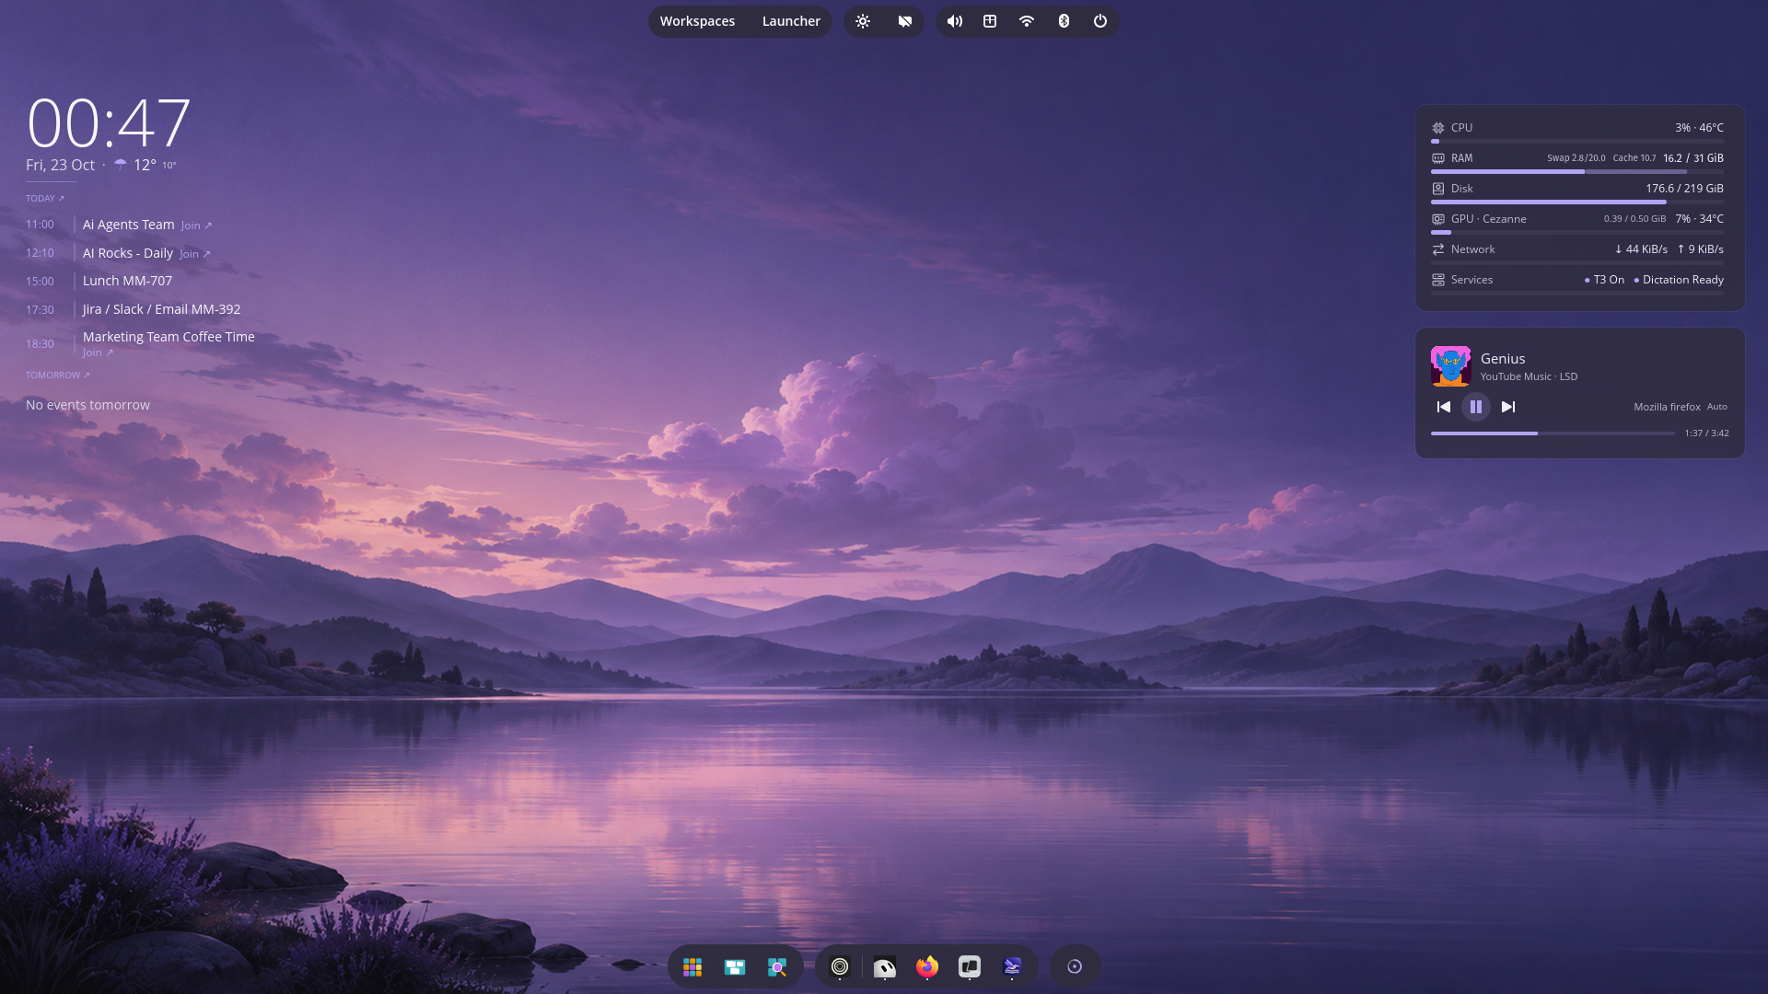This screenshot has width=1768, height=994.
Task: Click the concentric circles app in dock
Action: (x=840, y=966)
